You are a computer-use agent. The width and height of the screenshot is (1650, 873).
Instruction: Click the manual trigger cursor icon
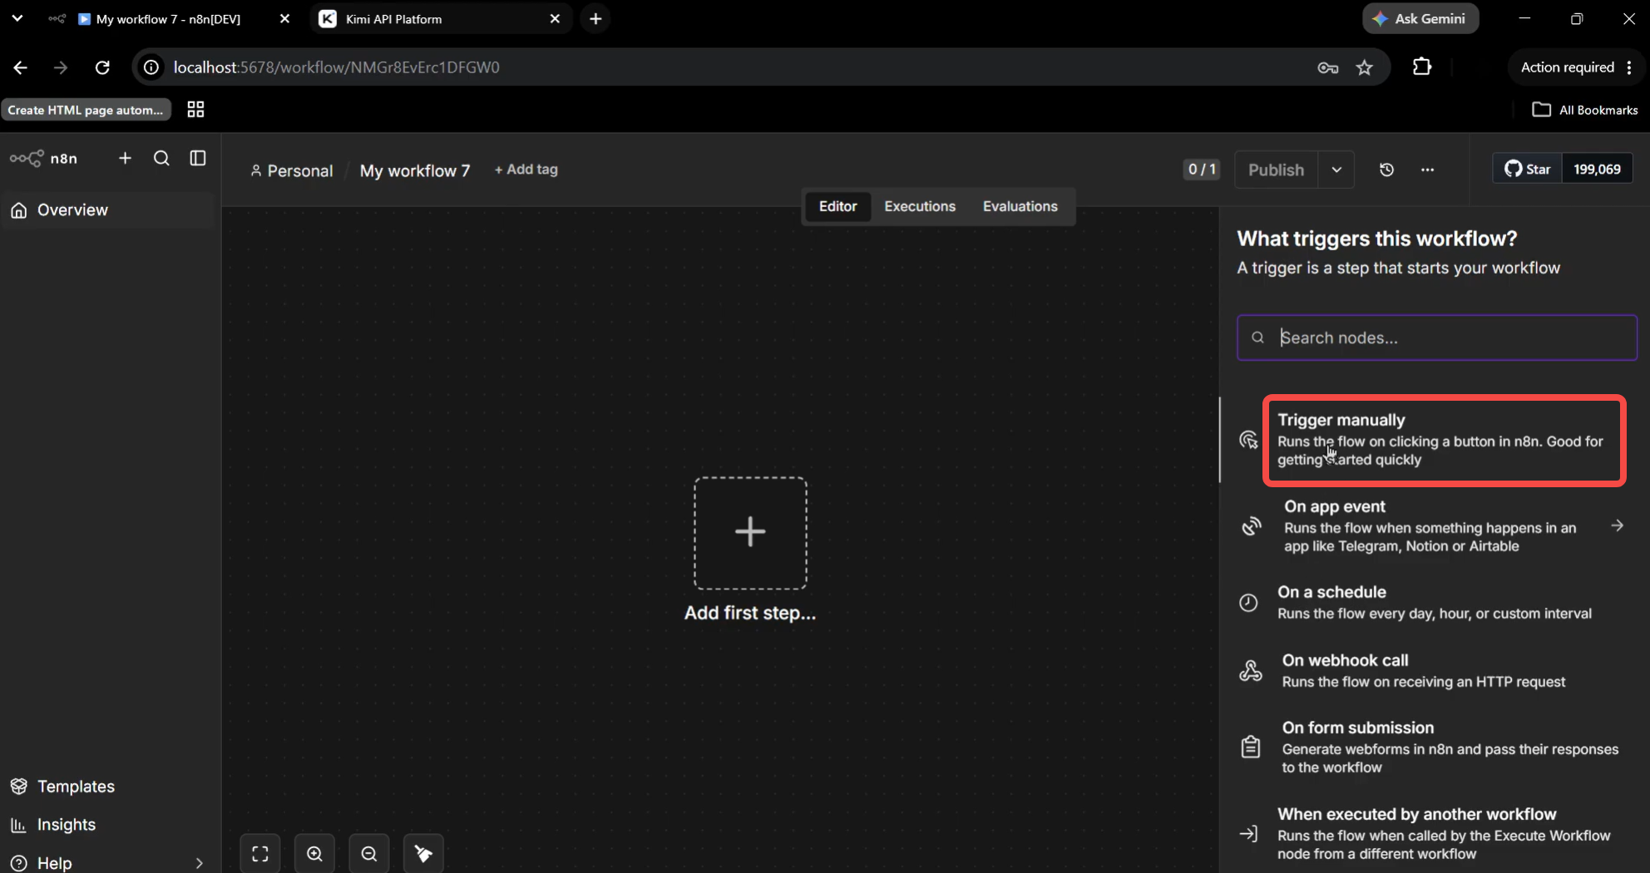point(1248,440)
